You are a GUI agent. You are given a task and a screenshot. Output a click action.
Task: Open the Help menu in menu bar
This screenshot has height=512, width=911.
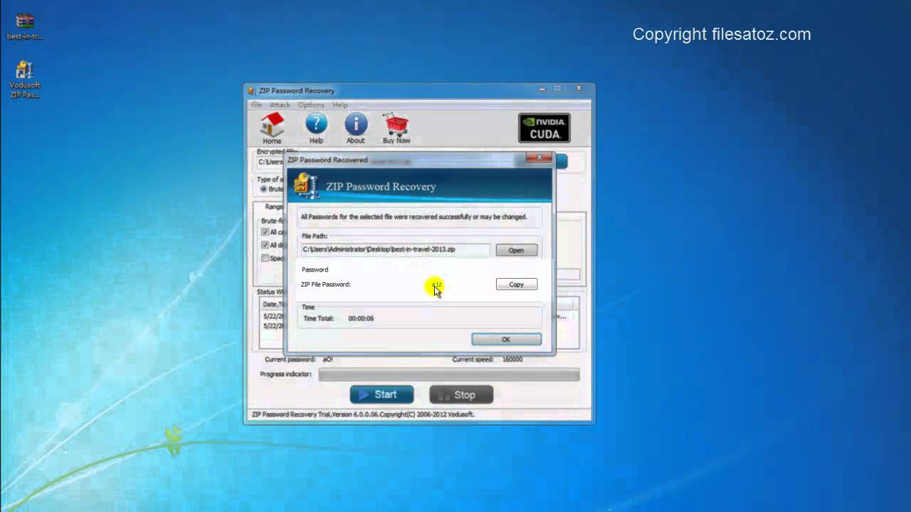(x=340, y=105)
